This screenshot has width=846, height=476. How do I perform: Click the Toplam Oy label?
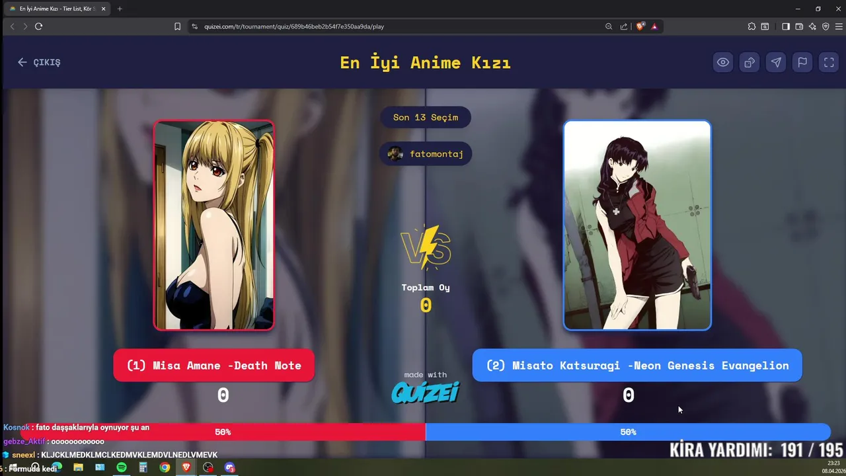(426, 288)
